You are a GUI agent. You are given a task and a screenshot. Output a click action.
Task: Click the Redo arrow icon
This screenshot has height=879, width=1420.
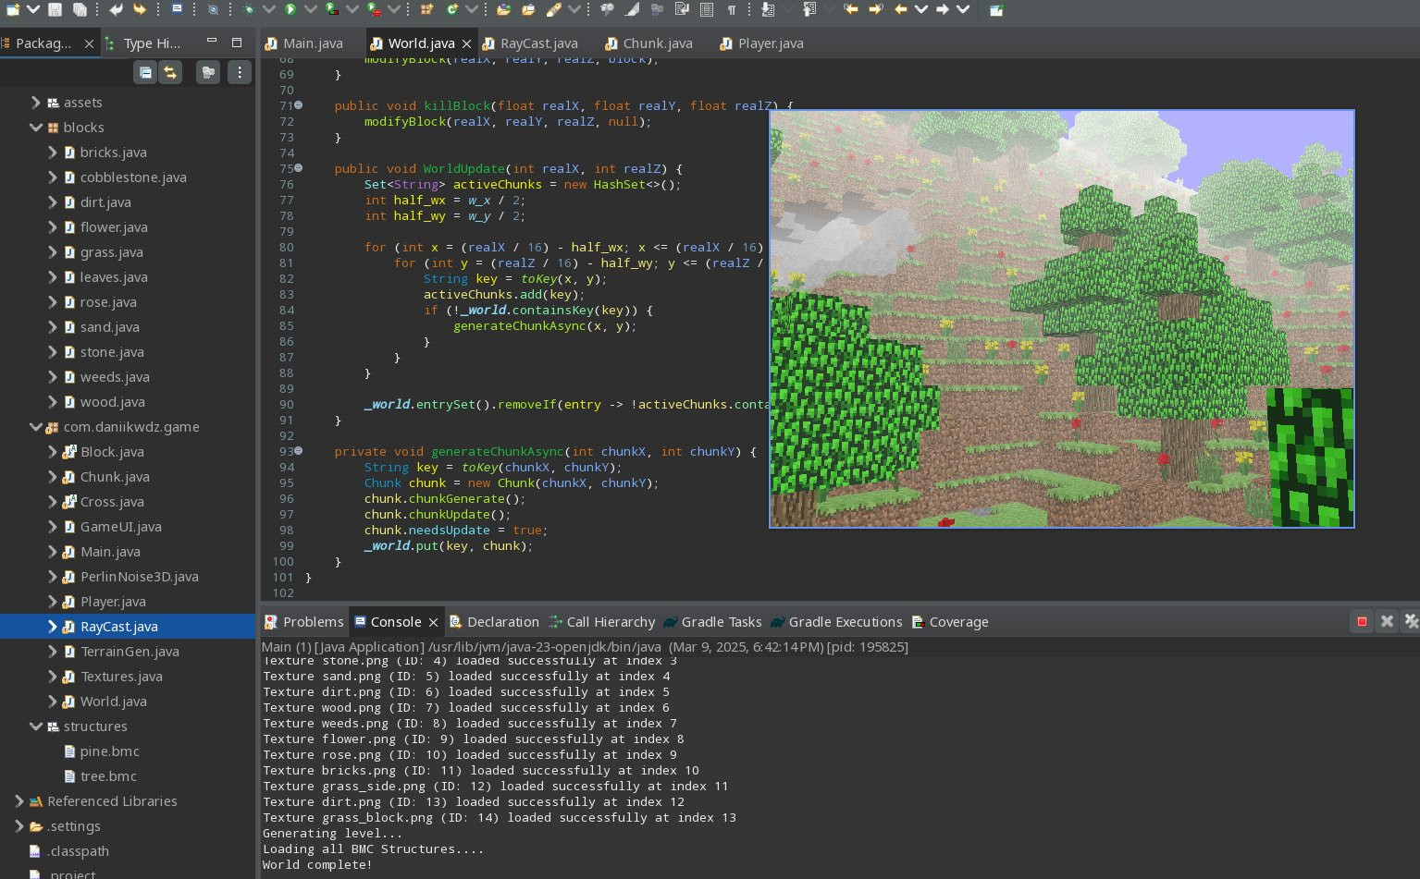pyautogui.click(x=140, y=9)
